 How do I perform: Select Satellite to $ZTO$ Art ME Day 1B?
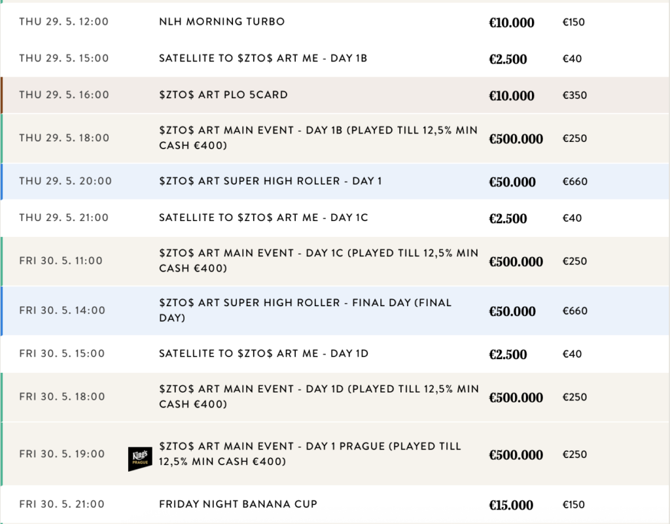tap(263, 58)
